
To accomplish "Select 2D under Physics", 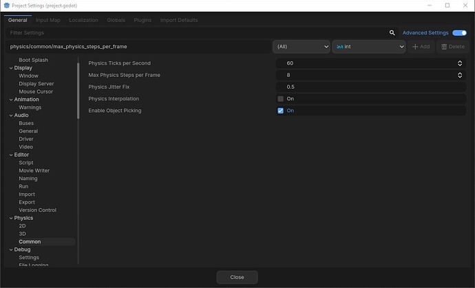I will coord(22,226).
